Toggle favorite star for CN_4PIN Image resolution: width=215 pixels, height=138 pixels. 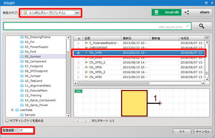78,77
